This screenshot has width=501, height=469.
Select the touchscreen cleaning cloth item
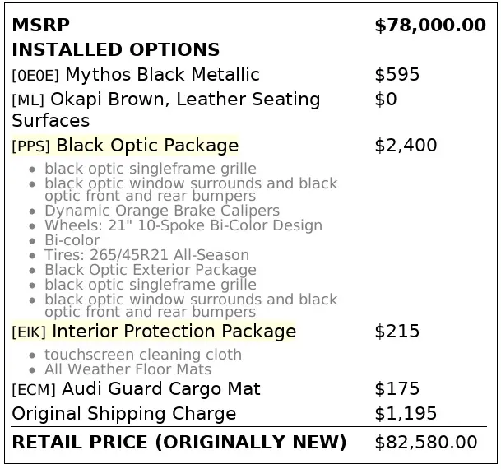143,355
